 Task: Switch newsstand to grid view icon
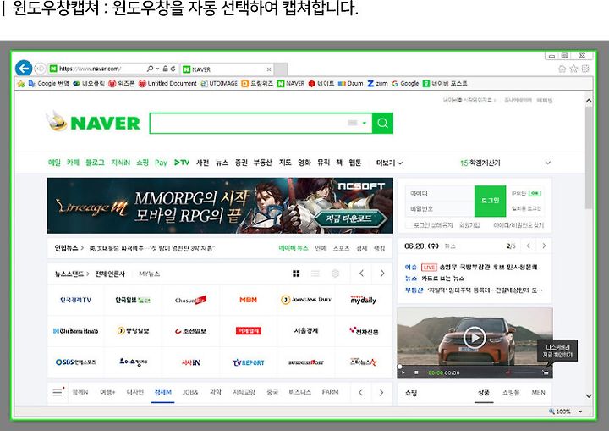click(296, 274)
